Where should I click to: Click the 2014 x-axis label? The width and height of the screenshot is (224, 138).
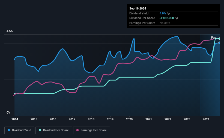(15, 119)
